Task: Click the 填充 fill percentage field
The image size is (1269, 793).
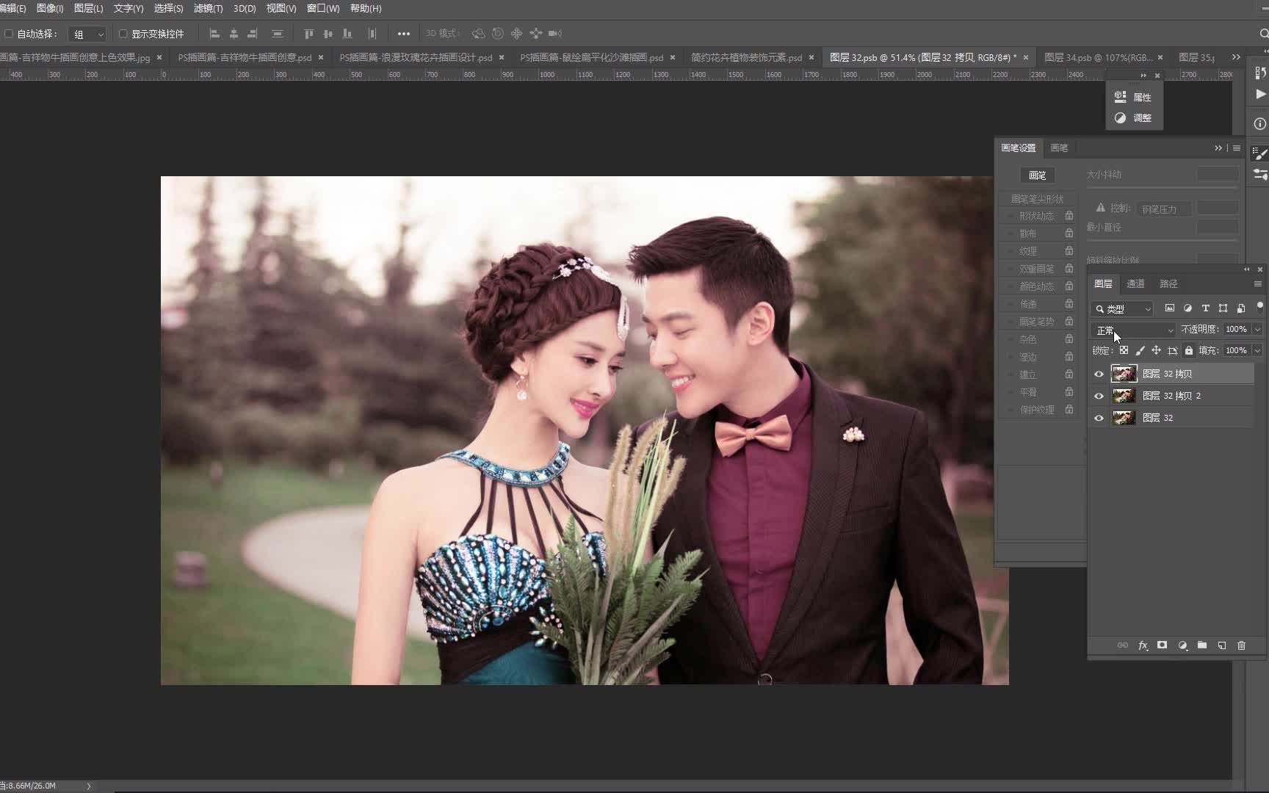Action: pyautogui.click(x=1236, y=351)
